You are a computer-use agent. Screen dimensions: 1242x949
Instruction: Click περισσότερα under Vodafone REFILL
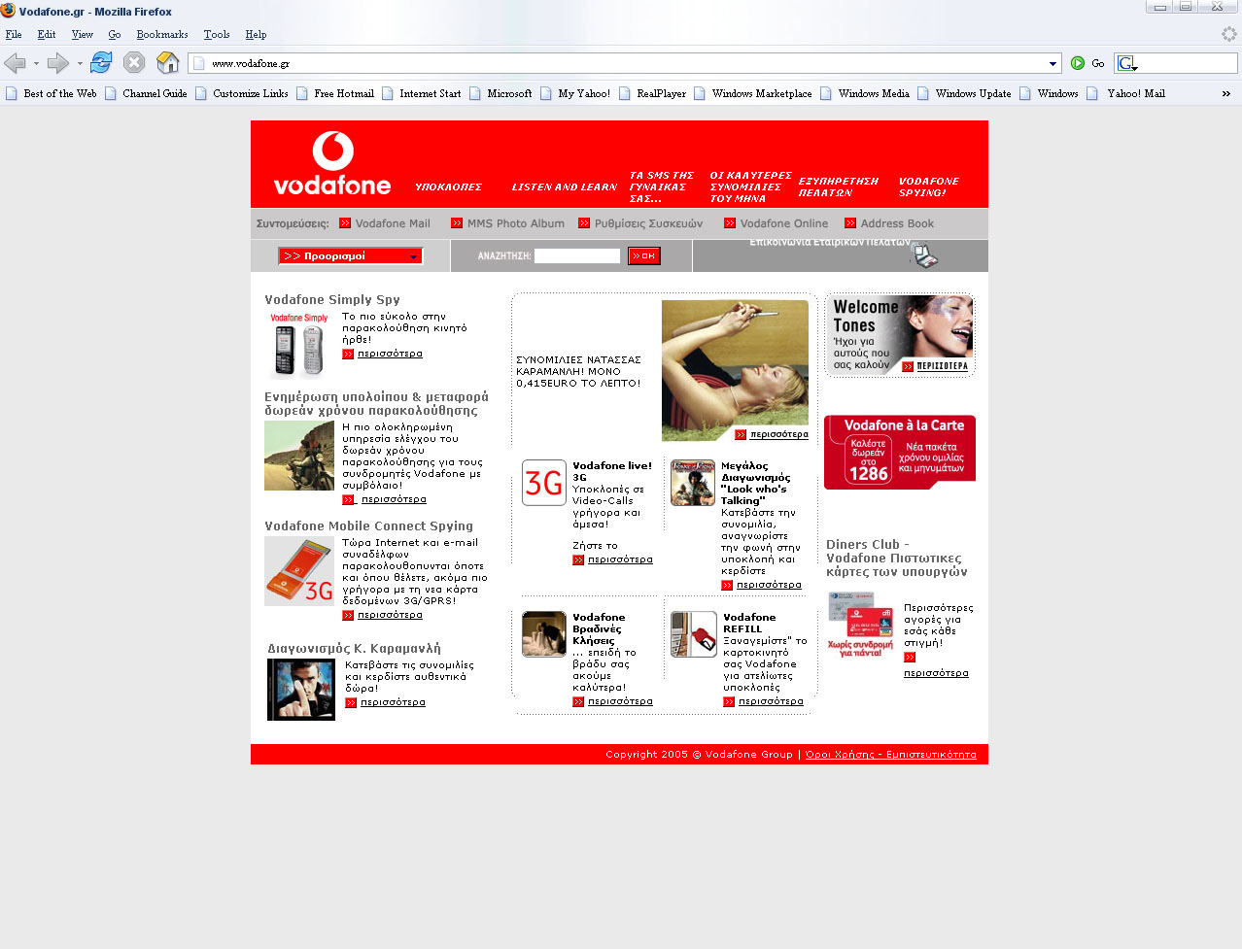[x=771, y=701]
